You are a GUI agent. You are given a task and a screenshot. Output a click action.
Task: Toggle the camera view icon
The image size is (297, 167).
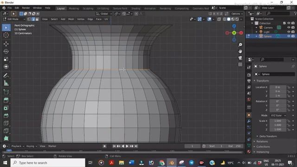pyautogui.click(x=240, y=58)
